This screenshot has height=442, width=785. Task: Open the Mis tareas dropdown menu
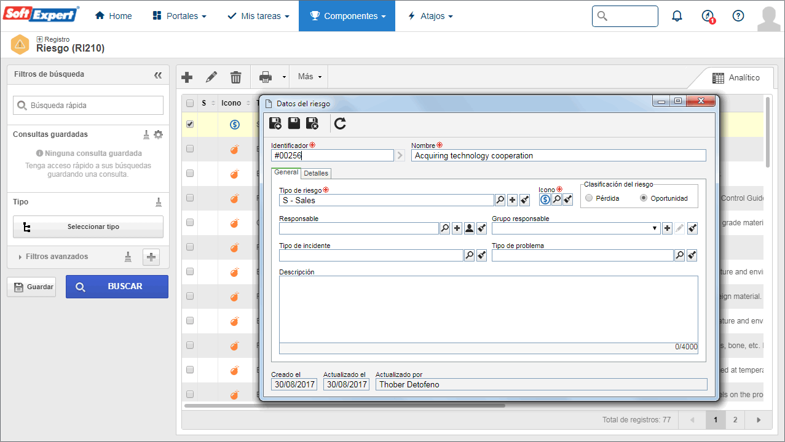pos(258,16)
